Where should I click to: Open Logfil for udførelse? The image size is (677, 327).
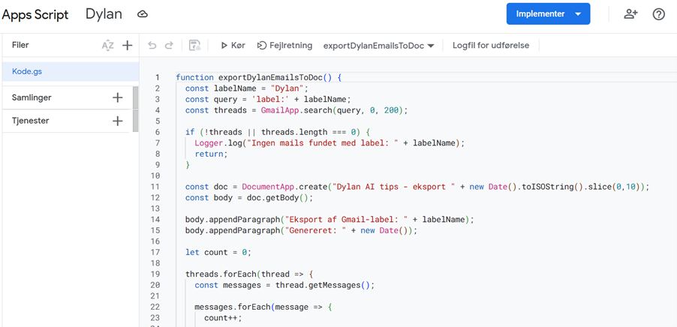tap(490, 46)
